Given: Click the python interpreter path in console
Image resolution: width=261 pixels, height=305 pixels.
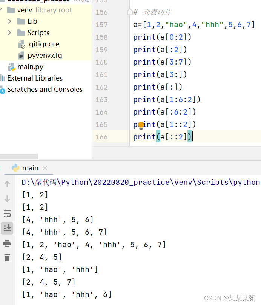Looking at the screenshot, I should [141, 182].
